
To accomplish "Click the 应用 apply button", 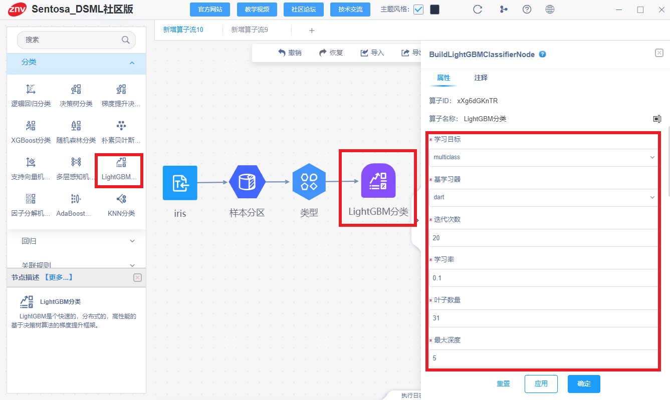I will [x=541, y=383].
